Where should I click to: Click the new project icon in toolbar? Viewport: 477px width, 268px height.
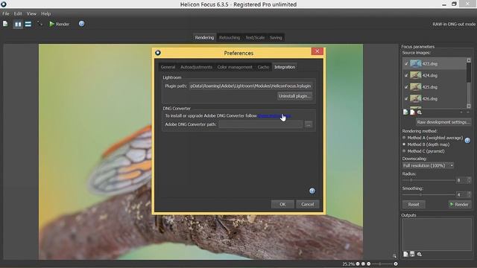point(5,24)
